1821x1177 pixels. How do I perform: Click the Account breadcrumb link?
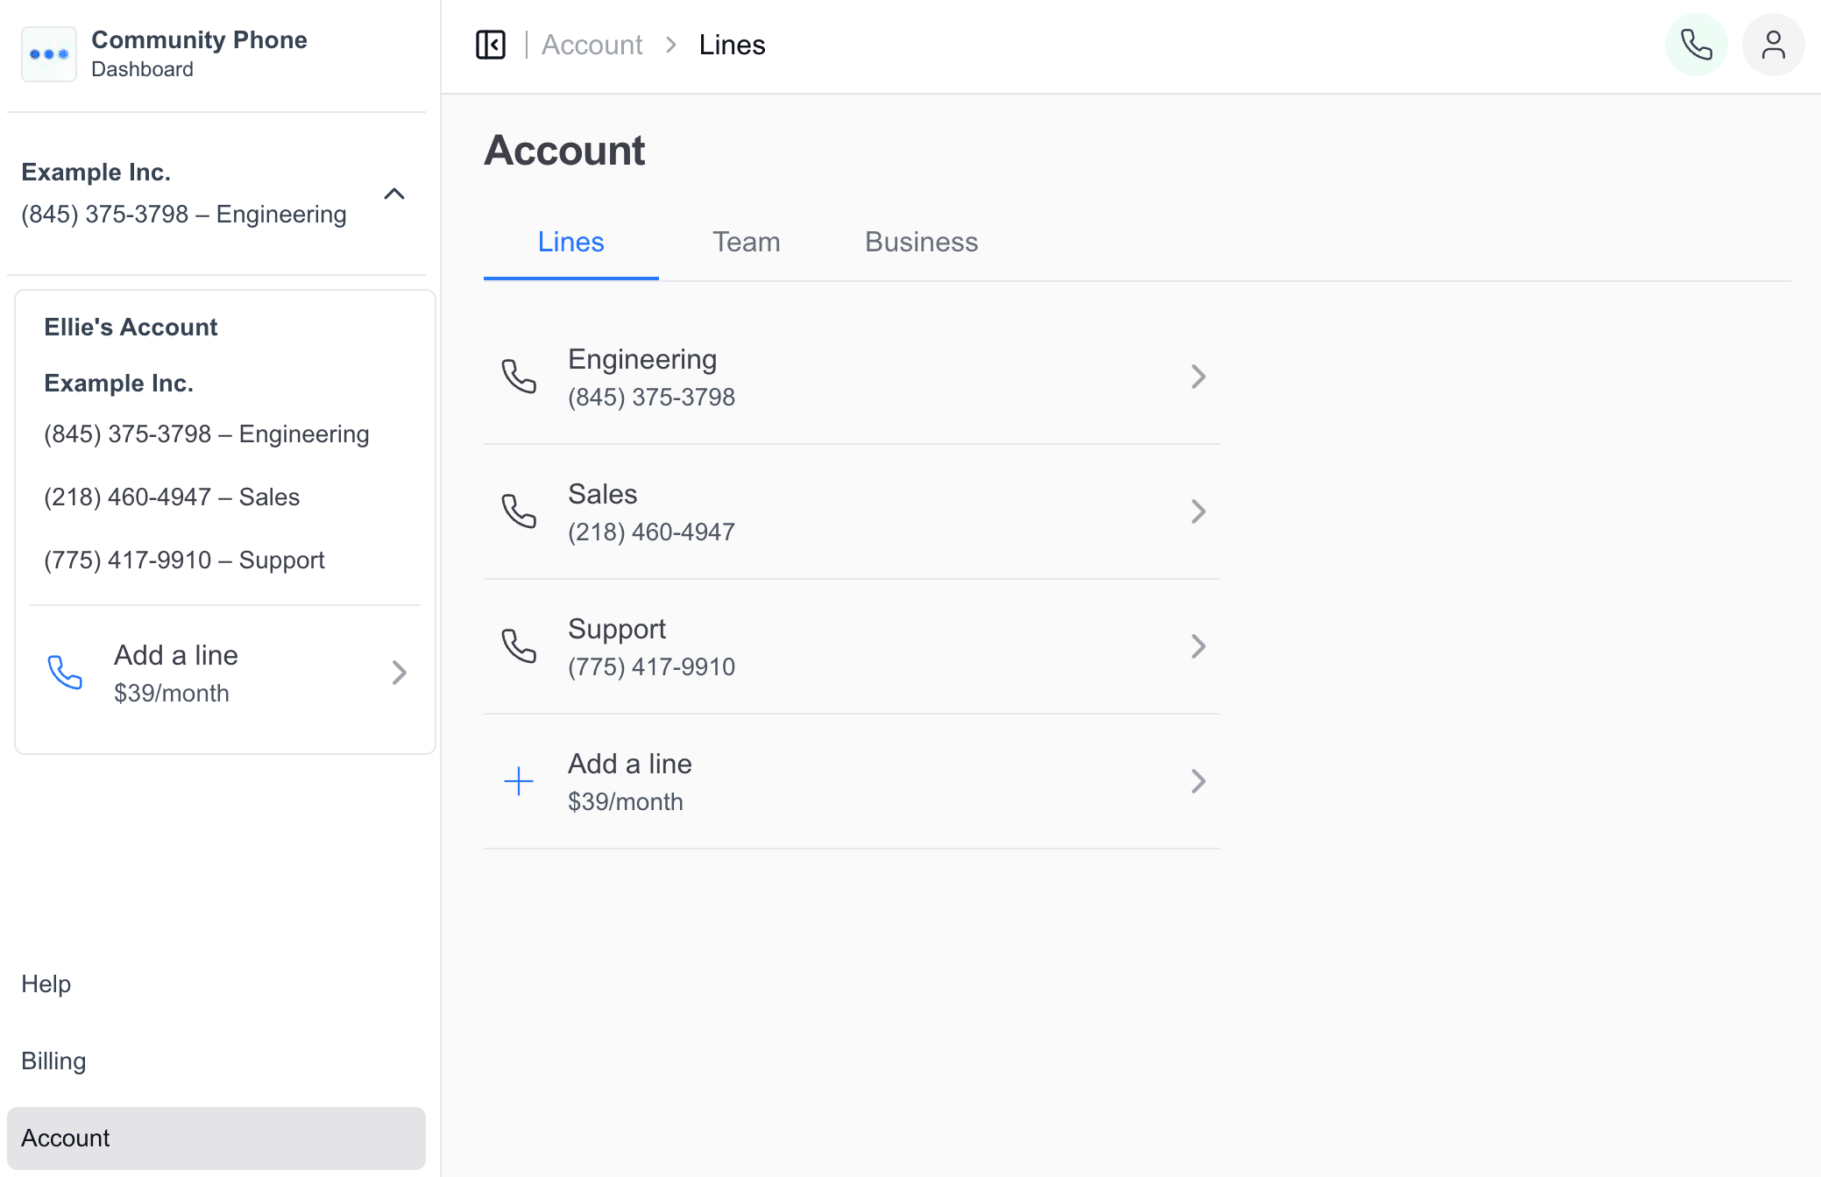coord(592,45)
